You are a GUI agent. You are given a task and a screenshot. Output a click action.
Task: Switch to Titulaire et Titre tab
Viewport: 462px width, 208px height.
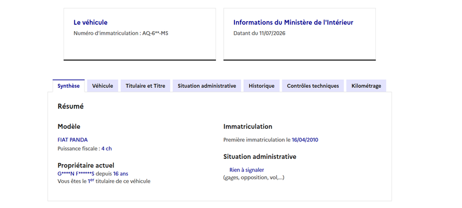[146, 86]
